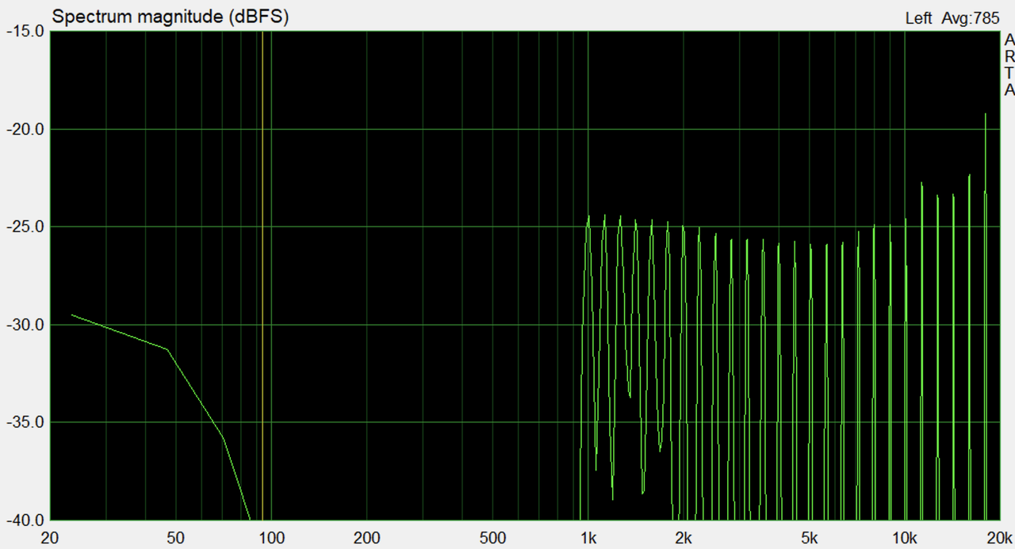Click the 5k frequency label
The image size is (1015, 549).
(809, 539)
